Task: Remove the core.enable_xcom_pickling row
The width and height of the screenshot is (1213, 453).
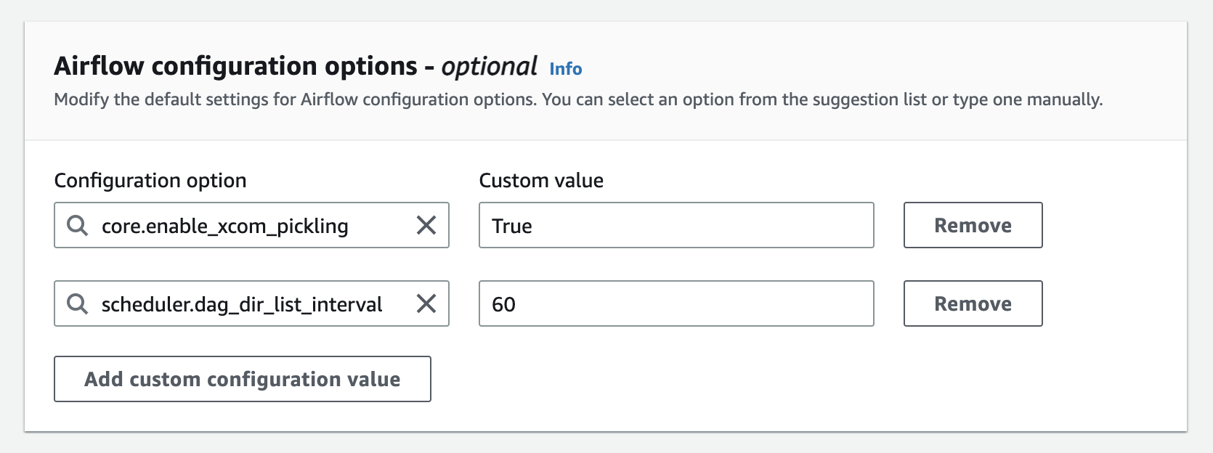Action: 973,226
